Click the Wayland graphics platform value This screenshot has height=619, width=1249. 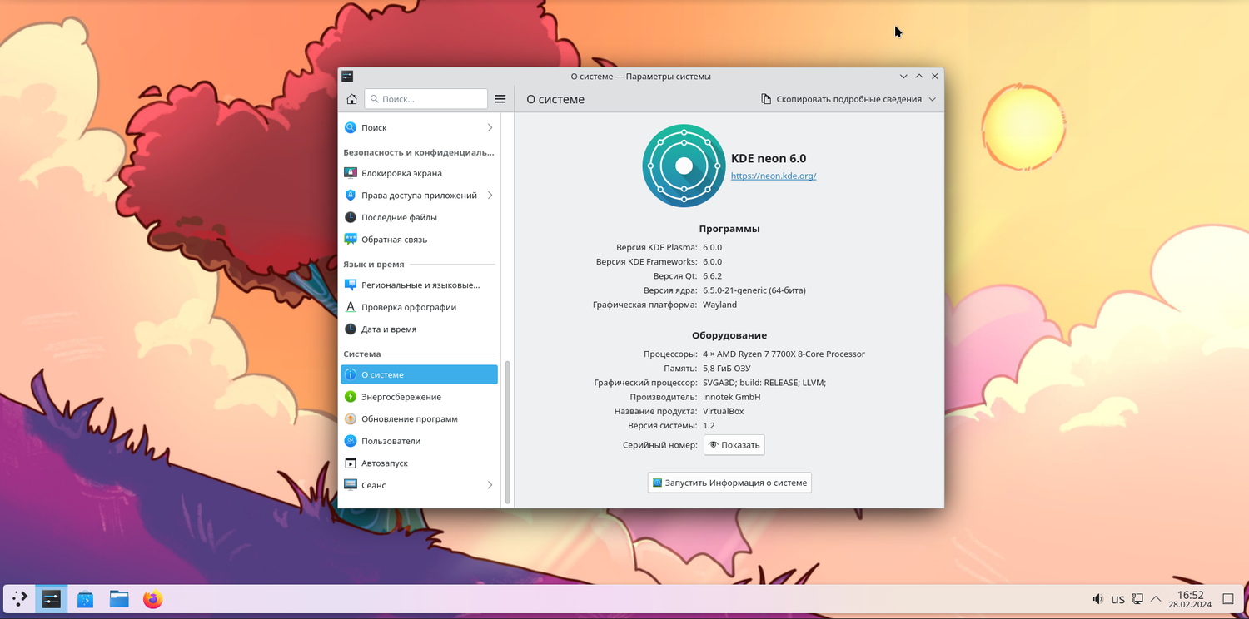719,305
